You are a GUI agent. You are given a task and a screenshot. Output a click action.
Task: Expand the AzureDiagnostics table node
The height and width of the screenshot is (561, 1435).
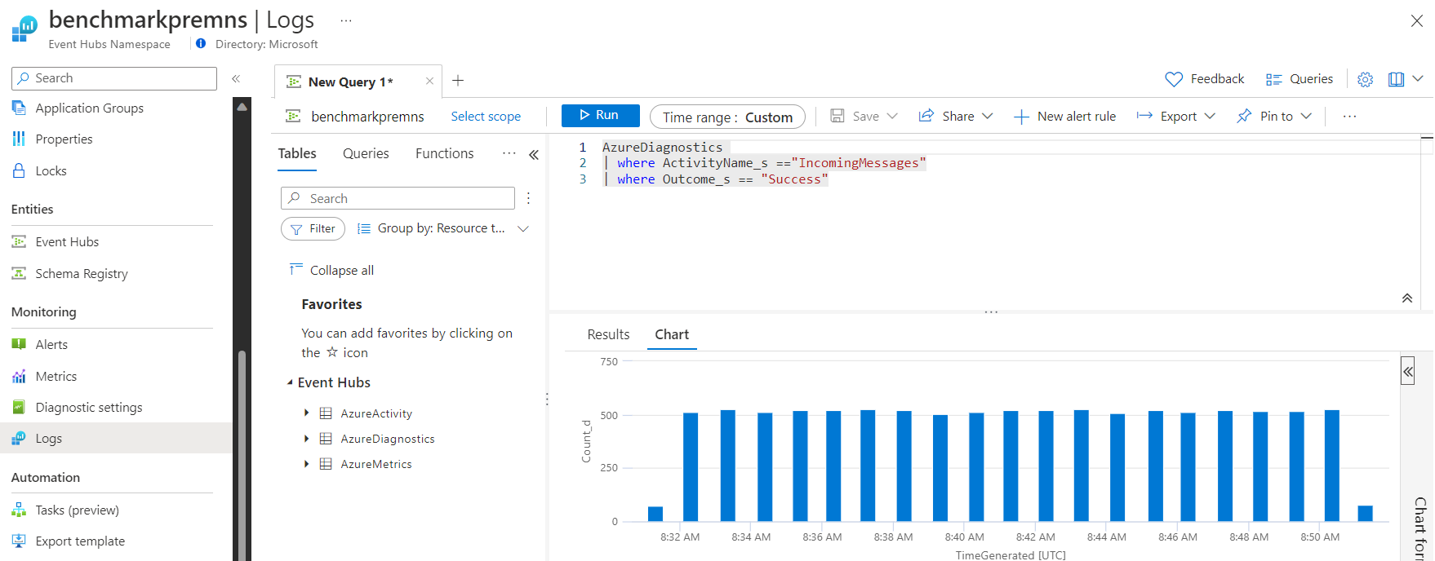[x=307, y=439]
